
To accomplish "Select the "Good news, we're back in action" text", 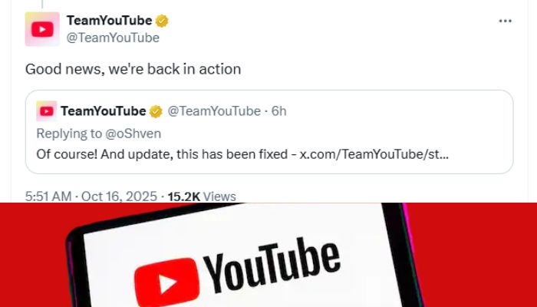I will point(133,69).
